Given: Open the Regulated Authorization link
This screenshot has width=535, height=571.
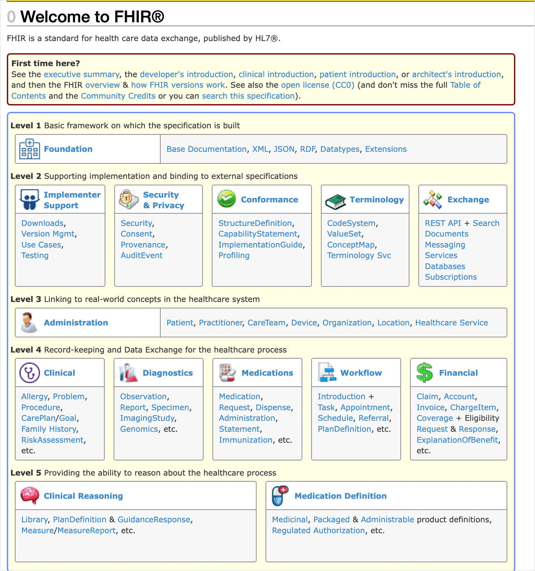Looking at the screenshot, I should coord(318,530).
